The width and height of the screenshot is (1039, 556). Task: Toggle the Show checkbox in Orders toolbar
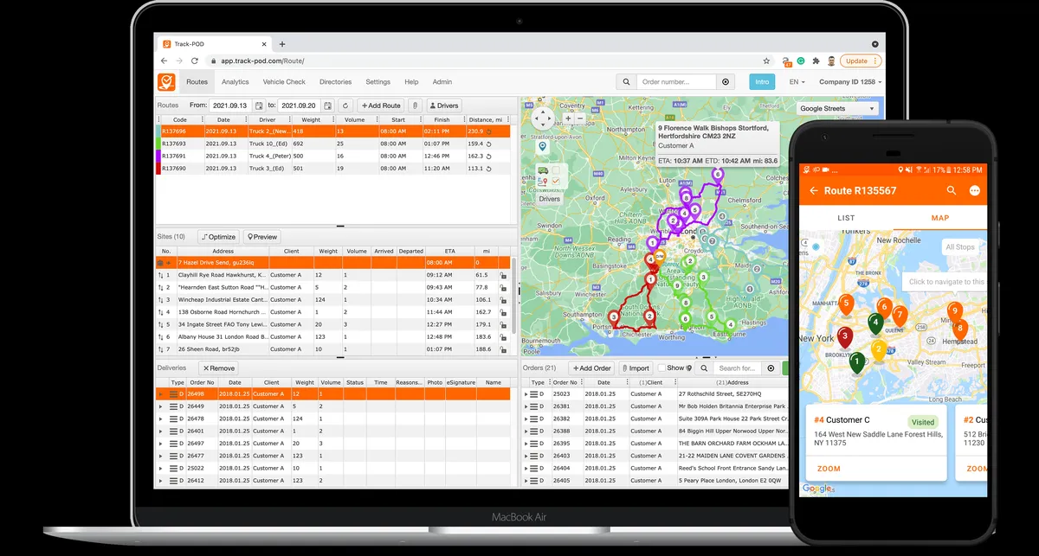pyautogui.click(x=662, y=367)
